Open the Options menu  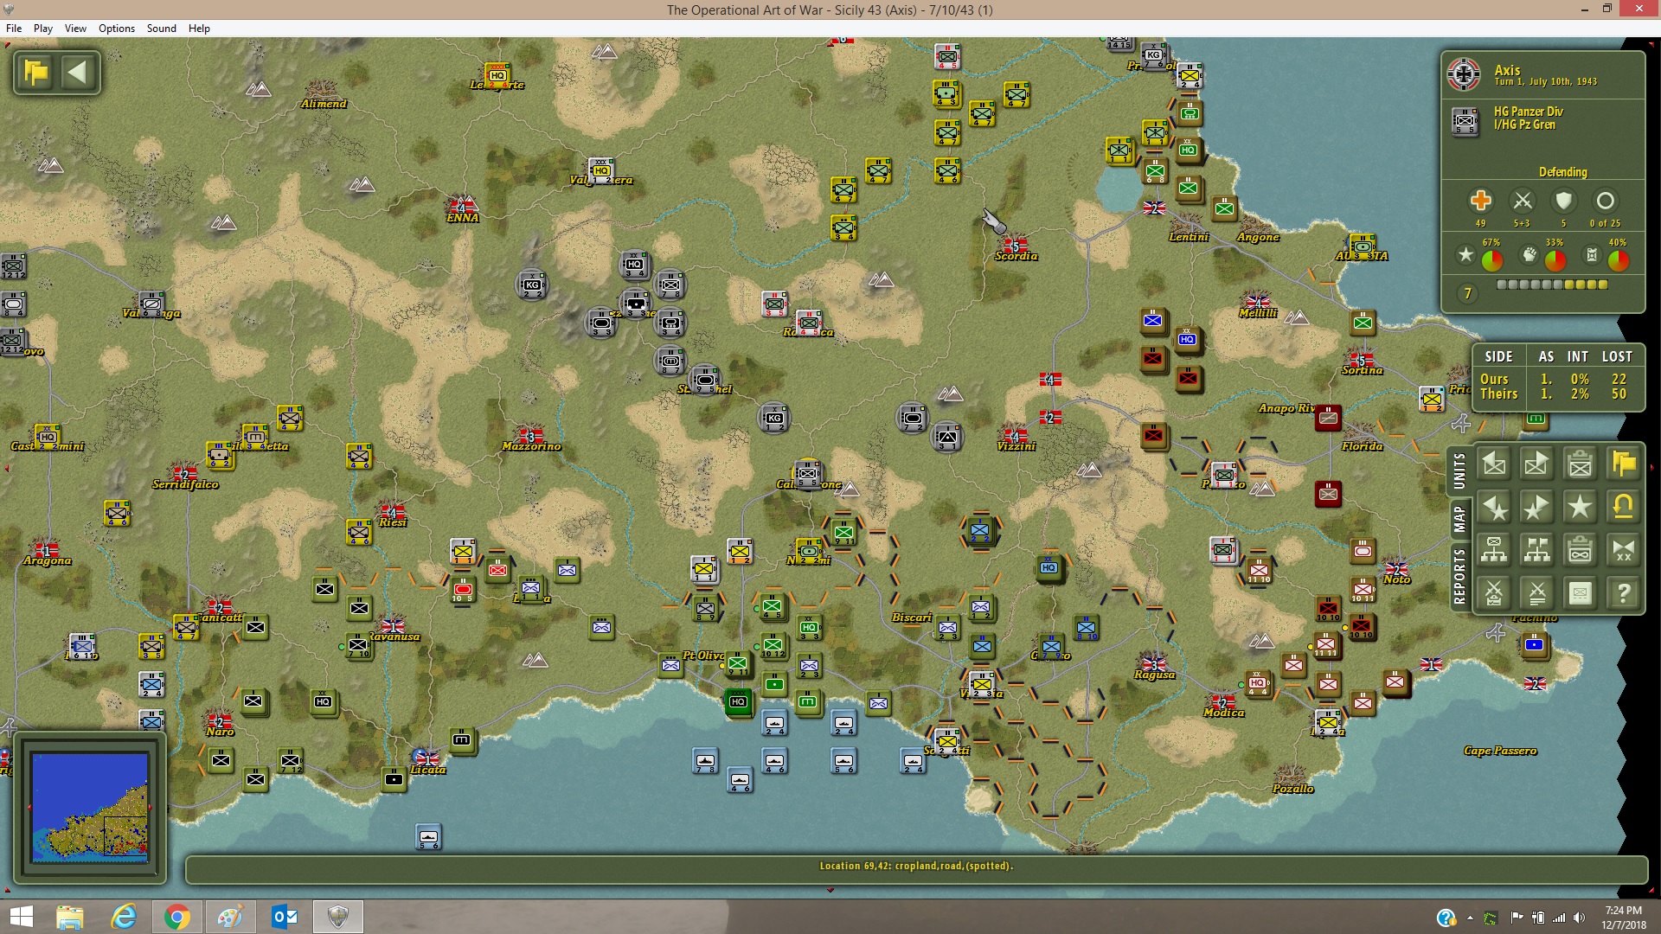[117, 29]
